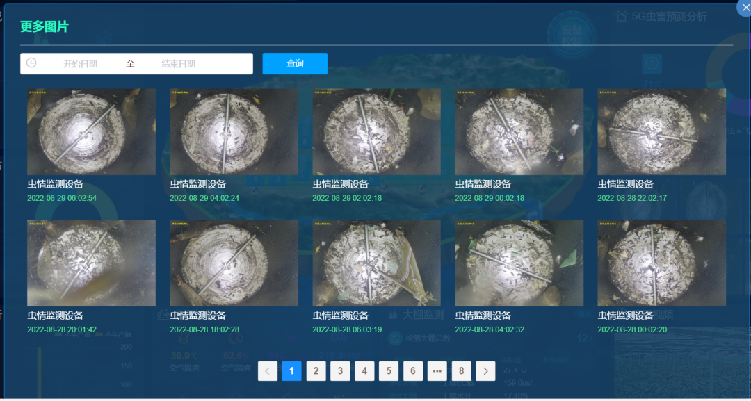Viewport: 751px width, 401px height.
Task: Click the 结束日期 end date field
Action: (178, 64)
